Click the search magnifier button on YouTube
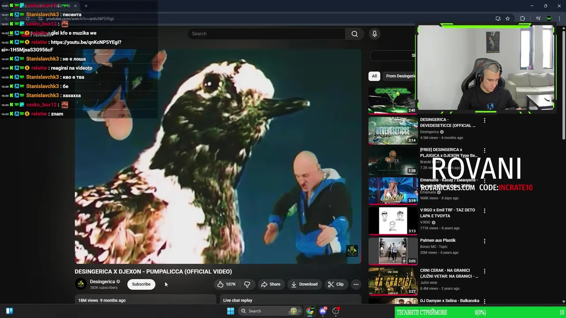The height and width of the screenshot is (318, 566). coord(354,34)
